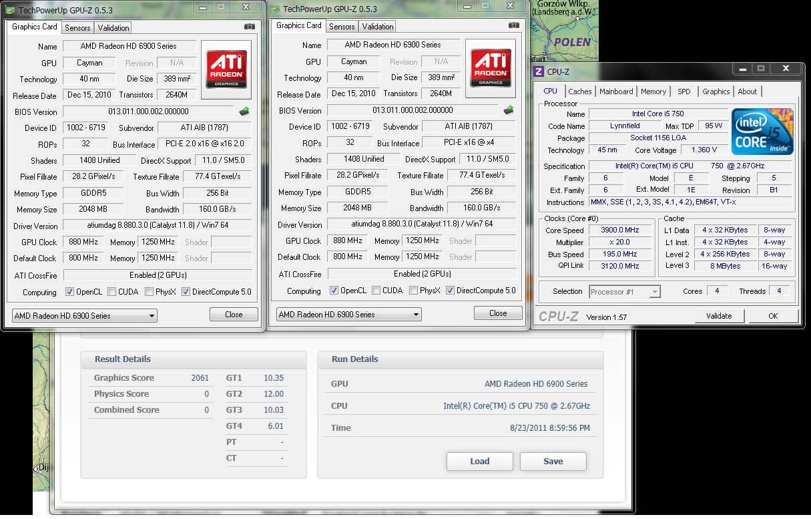Open SPD tab in CPU-Z
811x519 pixels.
click(684, 92)
